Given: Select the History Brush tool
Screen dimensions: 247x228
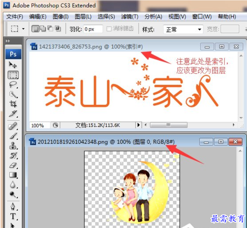Looking at the screenshot, I should (x=13, y=155).
